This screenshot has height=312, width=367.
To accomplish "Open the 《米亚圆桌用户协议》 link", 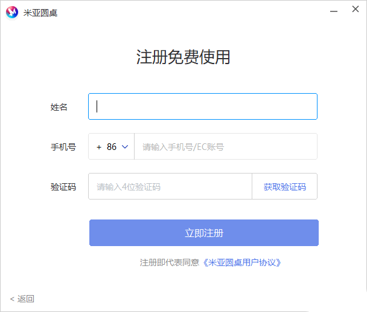I will point(242,262).
